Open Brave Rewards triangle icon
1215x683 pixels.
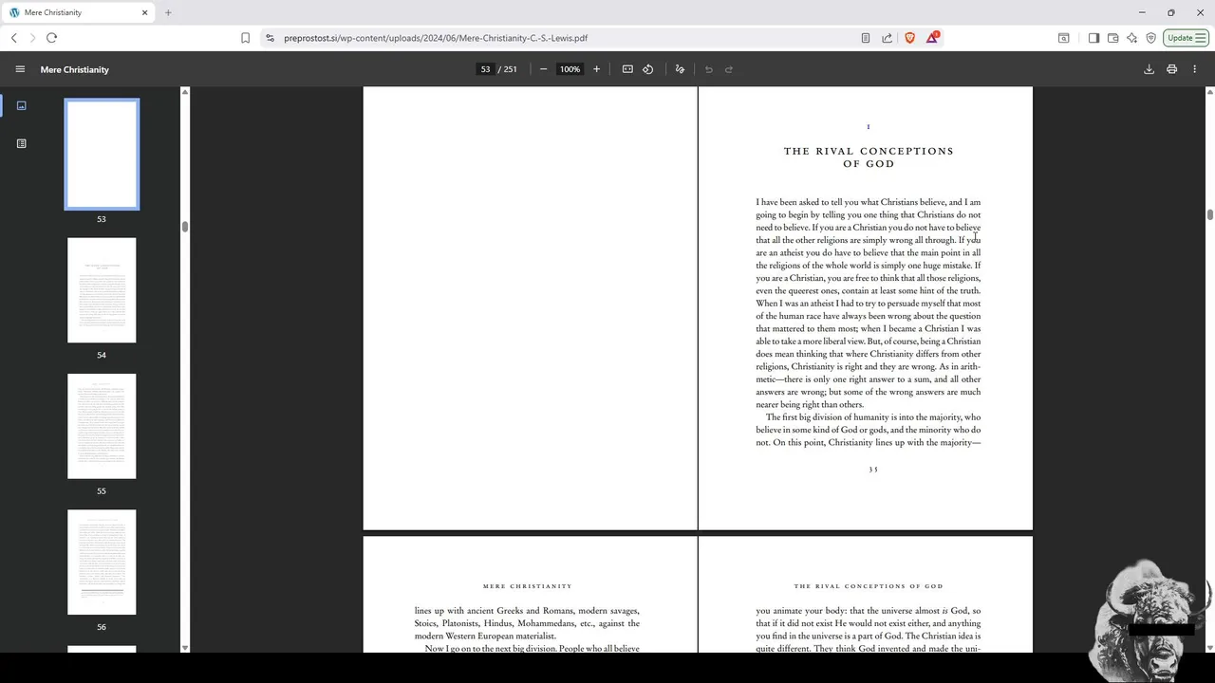(932, 38)
